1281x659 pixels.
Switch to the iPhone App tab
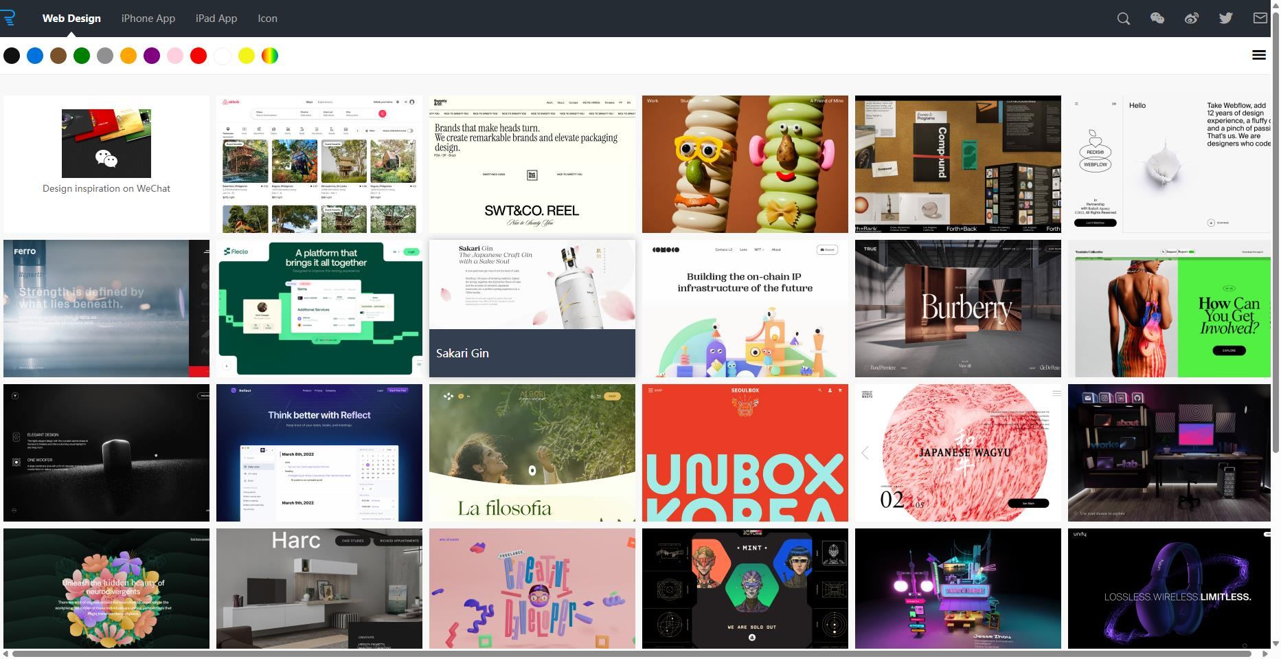point(148,19)
